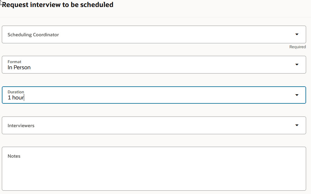Click the Notes field label

[14, 156]
